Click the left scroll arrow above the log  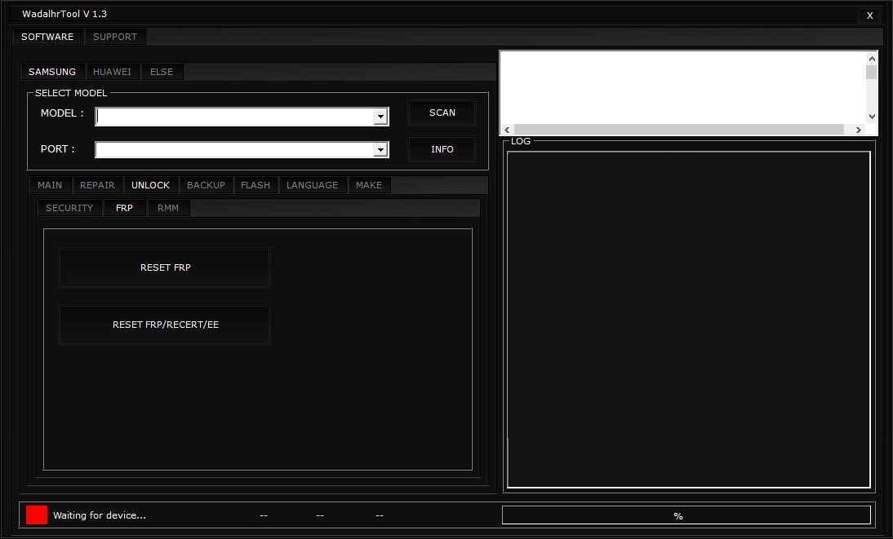coord(506,129)
